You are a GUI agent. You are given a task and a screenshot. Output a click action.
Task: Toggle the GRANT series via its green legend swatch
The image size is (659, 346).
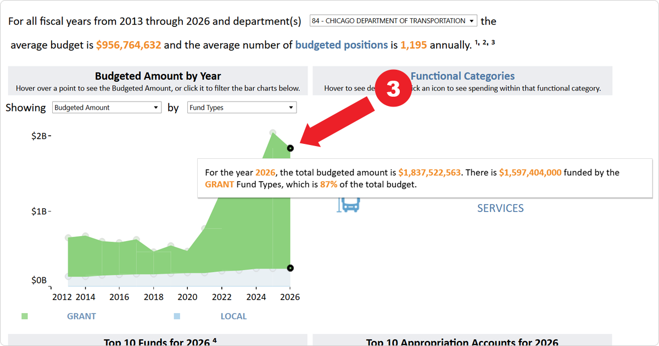[24, 316]
